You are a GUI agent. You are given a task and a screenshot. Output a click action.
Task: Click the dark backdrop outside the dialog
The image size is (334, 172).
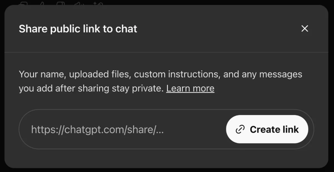[x=167, y=170]
